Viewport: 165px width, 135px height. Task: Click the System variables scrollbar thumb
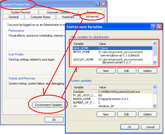(154, 91)
